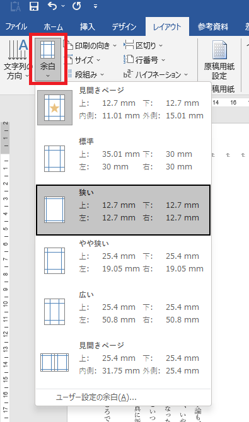
Task: Click the 広い margin thumbnail icon
Action: 55,312
